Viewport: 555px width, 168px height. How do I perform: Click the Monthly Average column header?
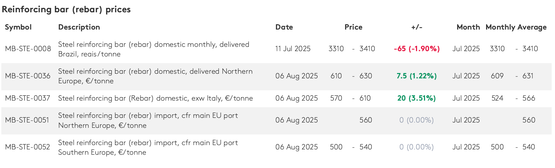[x=516, y=27]
